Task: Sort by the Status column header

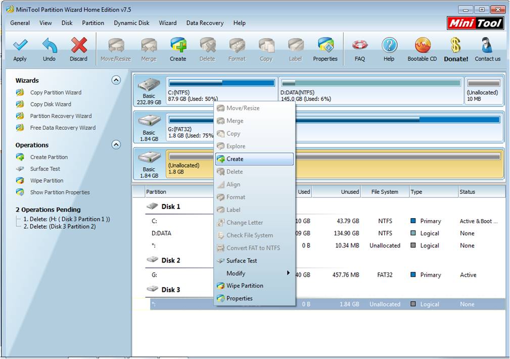Action: coord(481,192)
